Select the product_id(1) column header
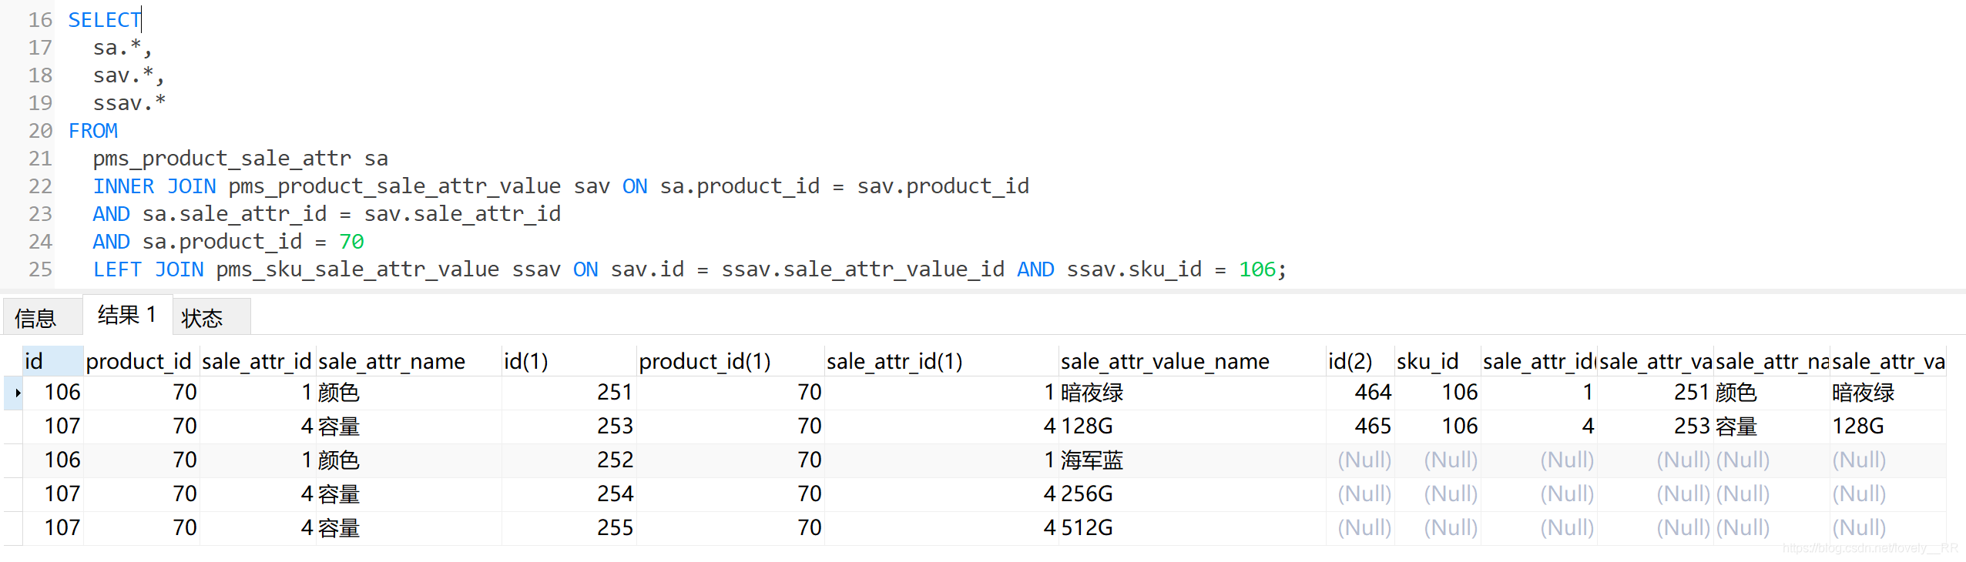Image resolution: width=1966 pixels, height=562 pixels. [704, 361]
